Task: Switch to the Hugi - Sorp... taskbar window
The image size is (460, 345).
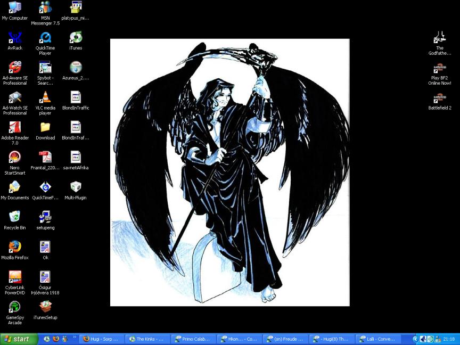Action: coord(102,339)
